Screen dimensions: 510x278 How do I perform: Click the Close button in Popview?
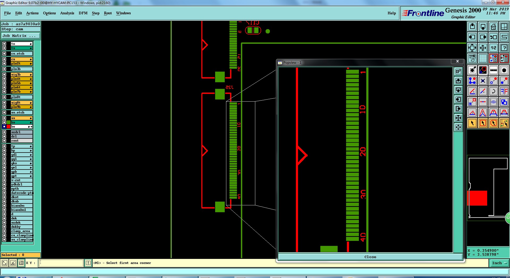pos(370,257)
